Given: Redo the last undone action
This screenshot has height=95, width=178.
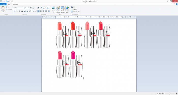Looking at the screenshot, I should 9,1.
